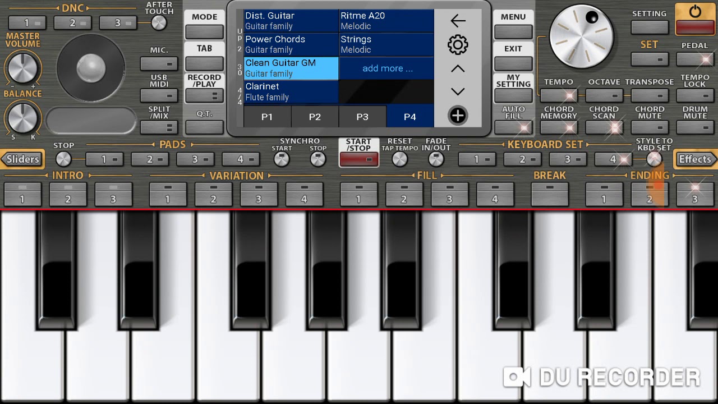Toggle the SPLIT/MIX button

coord(159,127)
